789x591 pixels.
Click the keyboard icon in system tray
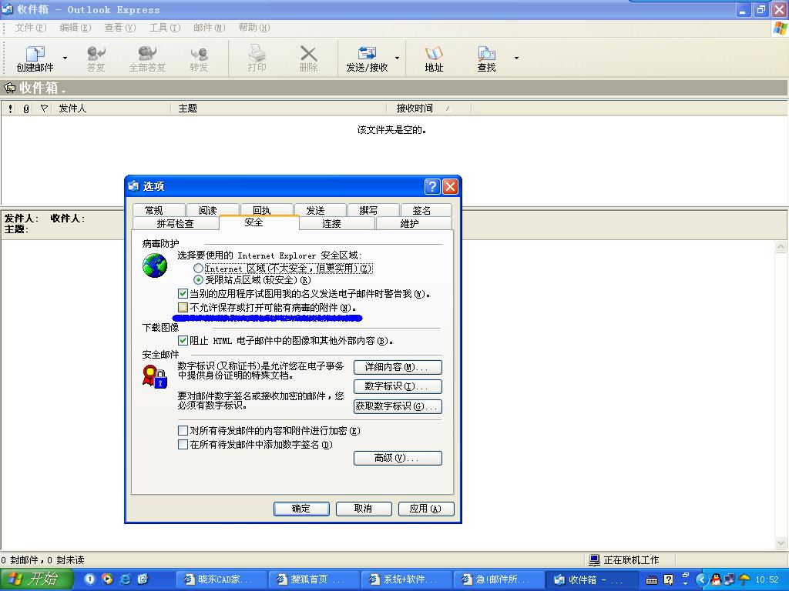pyautogui.click(x=652, y=580)
